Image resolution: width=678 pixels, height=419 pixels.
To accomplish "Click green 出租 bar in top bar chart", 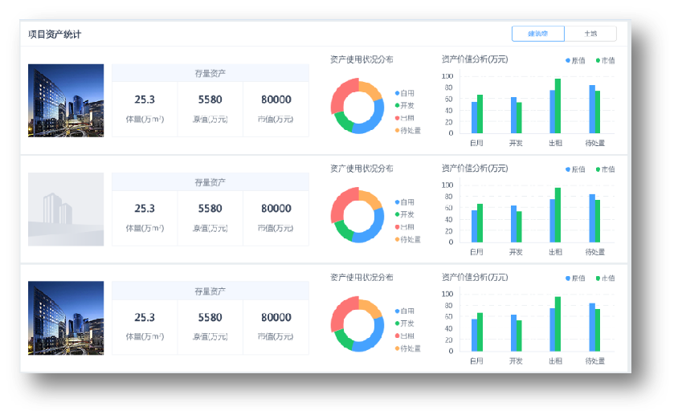I will [x=558, y=106].
